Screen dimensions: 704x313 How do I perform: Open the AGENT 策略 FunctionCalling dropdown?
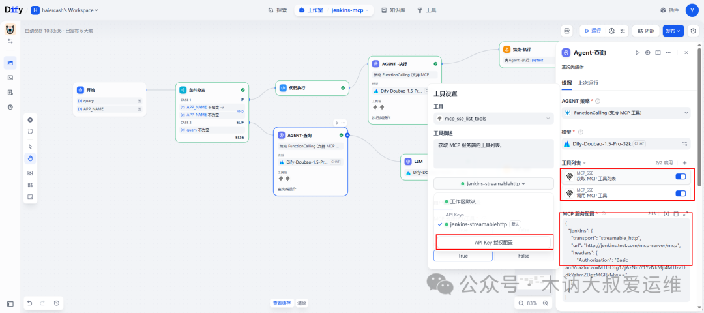[626, 113]
